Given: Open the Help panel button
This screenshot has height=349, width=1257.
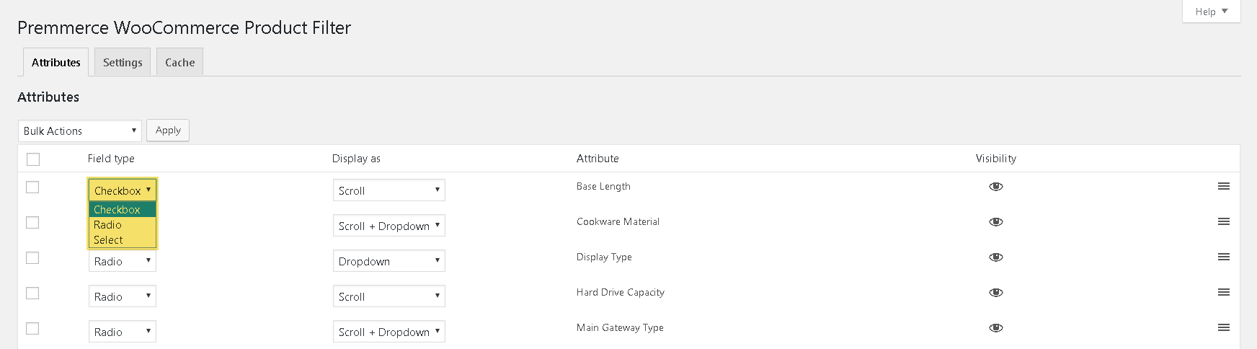Looking at the screenshot, I should 1211,12.
